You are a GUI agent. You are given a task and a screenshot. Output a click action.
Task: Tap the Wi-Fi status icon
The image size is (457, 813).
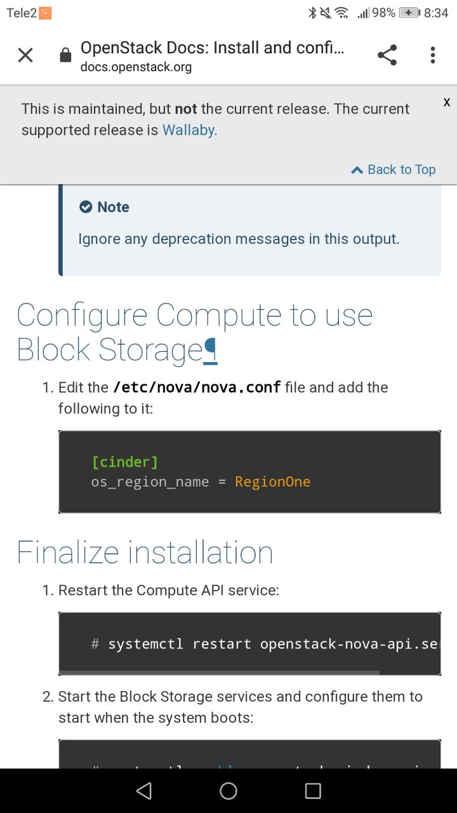(341, 13)
